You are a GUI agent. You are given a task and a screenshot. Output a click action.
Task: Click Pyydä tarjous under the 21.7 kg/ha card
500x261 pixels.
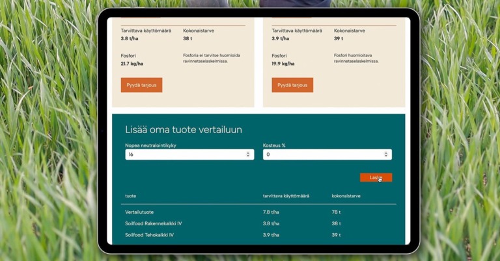pos(141,85)
